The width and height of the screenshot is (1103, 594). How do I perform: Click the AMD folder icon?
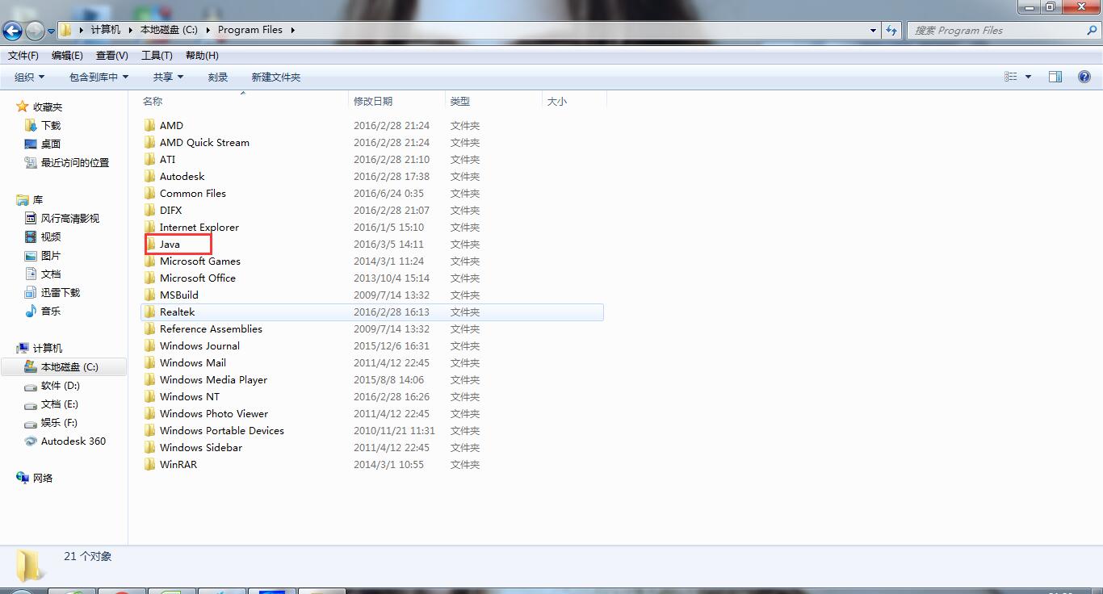coord(149,125)
